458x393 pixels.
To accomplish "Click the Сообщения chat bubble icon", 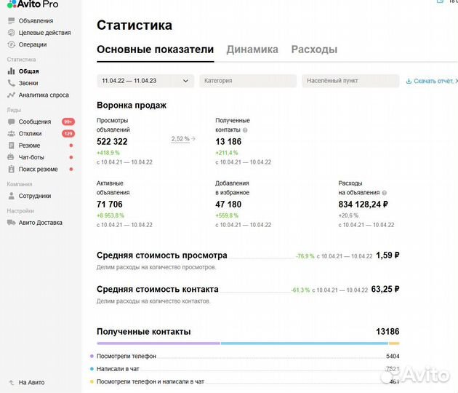I will click(x=12, y=122).
